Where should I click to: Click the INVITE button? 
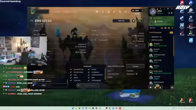[x=121, y=21]
